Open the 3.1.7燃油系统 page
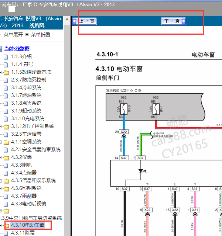This screenshot has height=236, width=222. point(26,95)
